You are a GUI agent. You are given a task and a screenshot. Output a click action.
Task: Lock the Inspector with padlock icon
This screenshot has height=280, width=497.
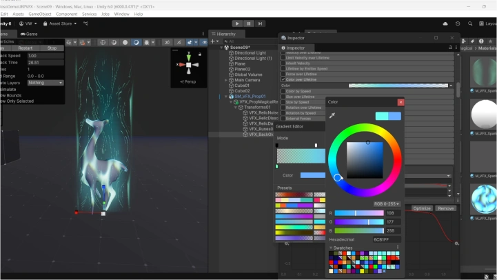[x=450, y=48]
